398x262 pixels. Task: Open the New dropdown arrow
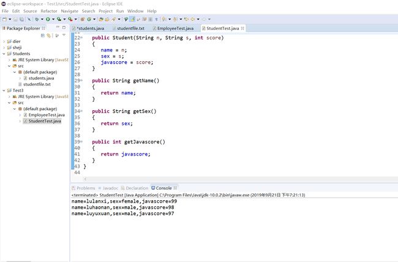(x=10, y=20)
